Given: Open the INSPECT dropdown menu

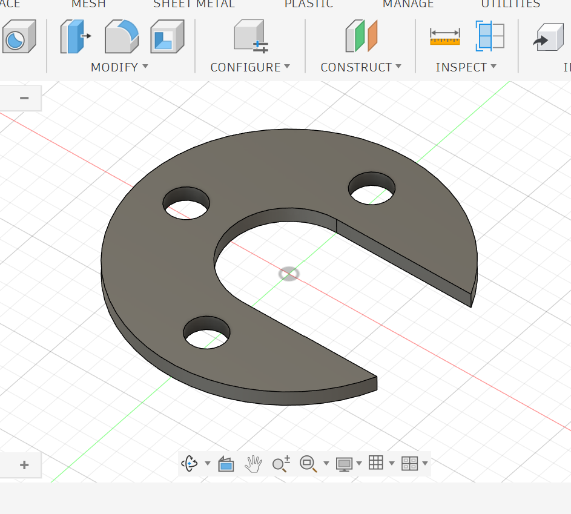Looking at the screenshot, I should pos(466,67).
